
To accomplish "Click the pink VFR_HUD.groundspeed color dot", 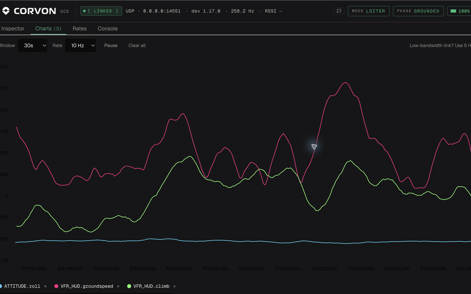I will click(56, 286).
